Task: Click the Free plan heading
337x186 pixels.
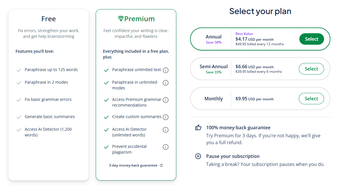Action: pos(49,19)
